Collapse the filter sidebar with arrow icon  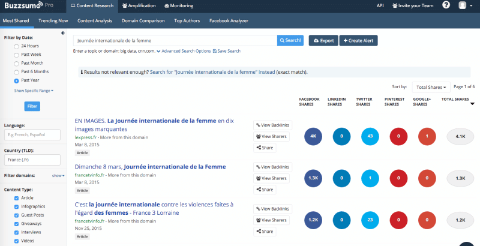point(63,33)
